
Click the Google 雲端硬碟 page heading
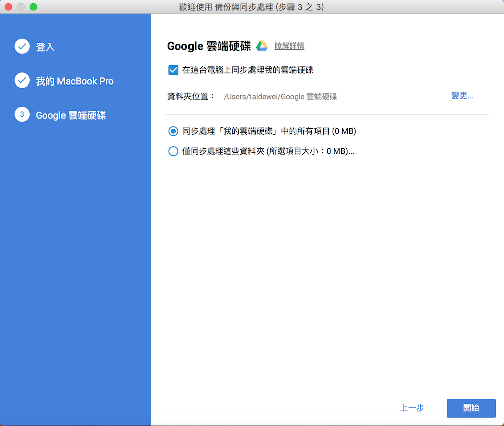tap(209, 46)
